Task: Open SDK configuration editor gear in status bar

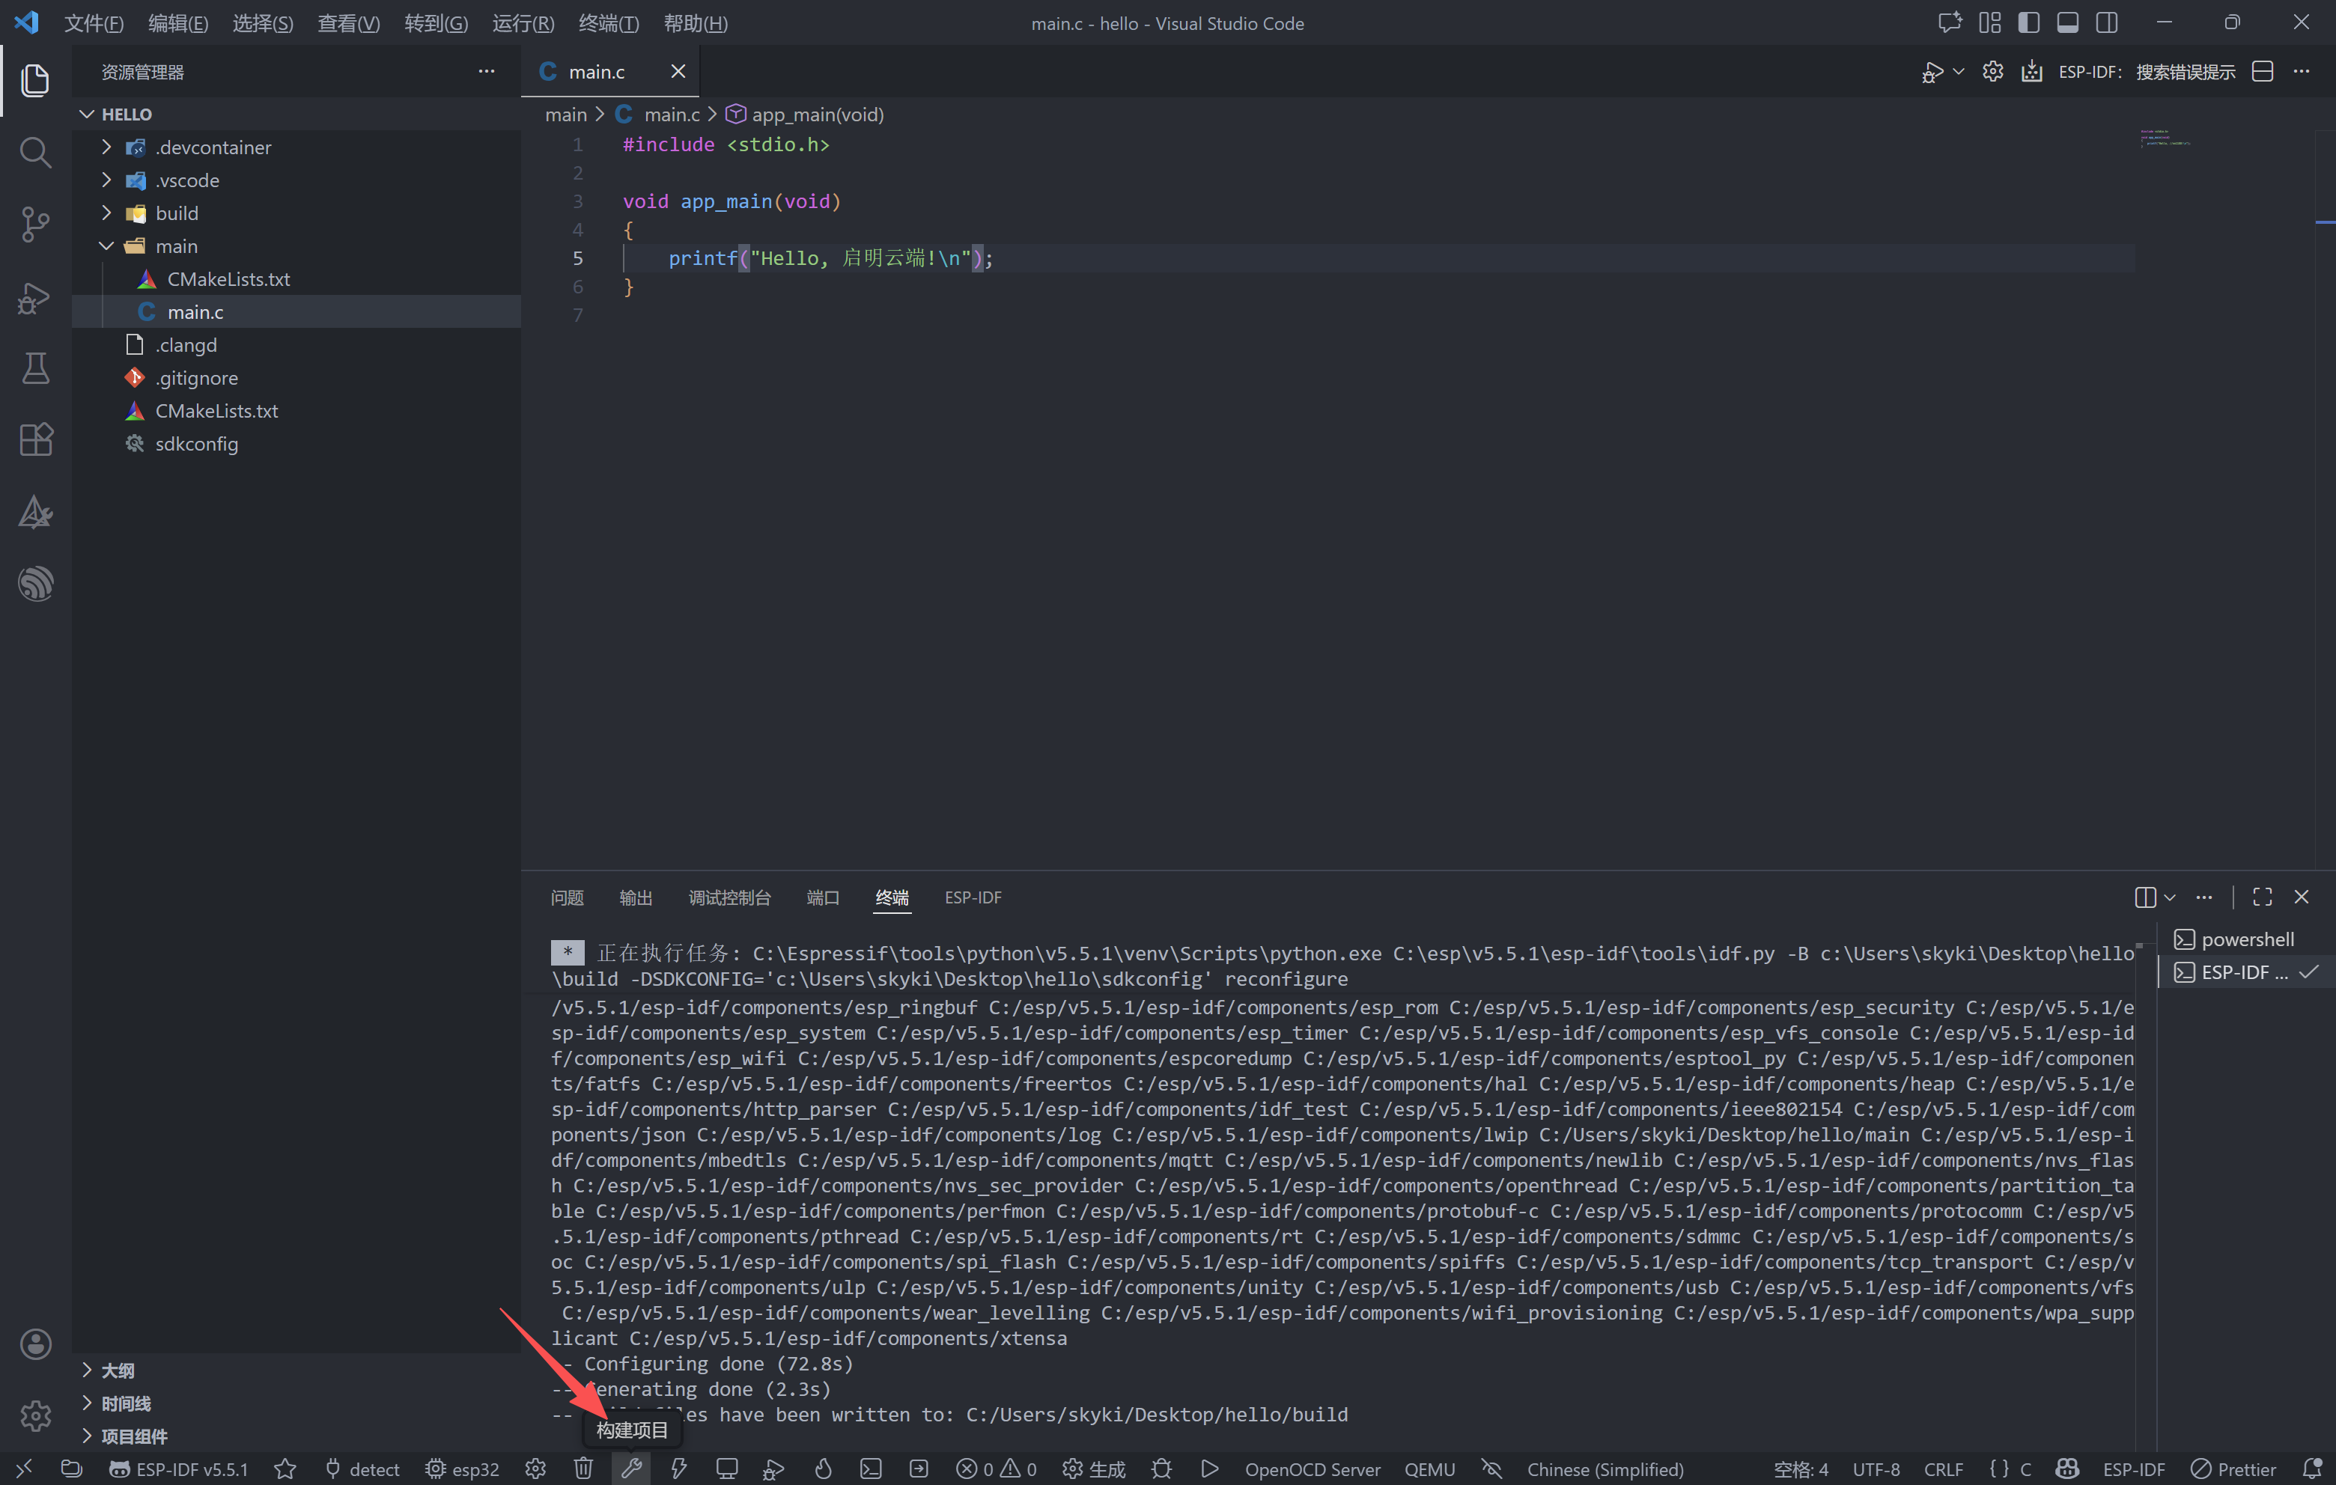Action: click(535, 1469)
